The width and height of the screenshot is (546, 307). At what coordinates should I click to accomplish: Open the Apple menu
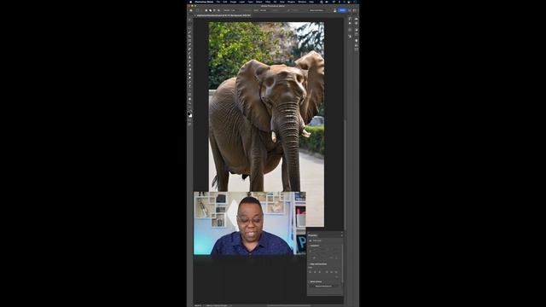(x=191, y=2)
